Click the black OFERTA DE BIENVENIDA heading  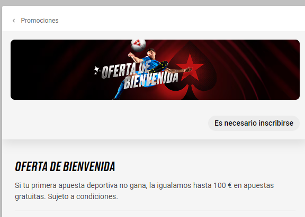pos(65,167)
